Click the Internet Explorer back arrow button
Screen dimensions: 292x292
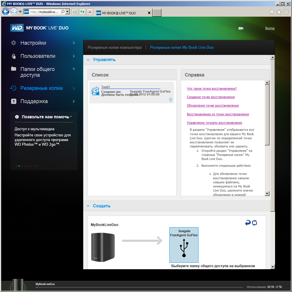pos(6,12)
